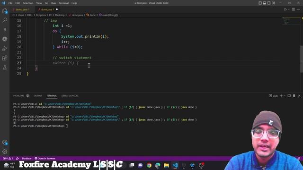Screen dimensions: 303x170
Task: Open Customize Layout icon in title bar
Action: [273, 3]
